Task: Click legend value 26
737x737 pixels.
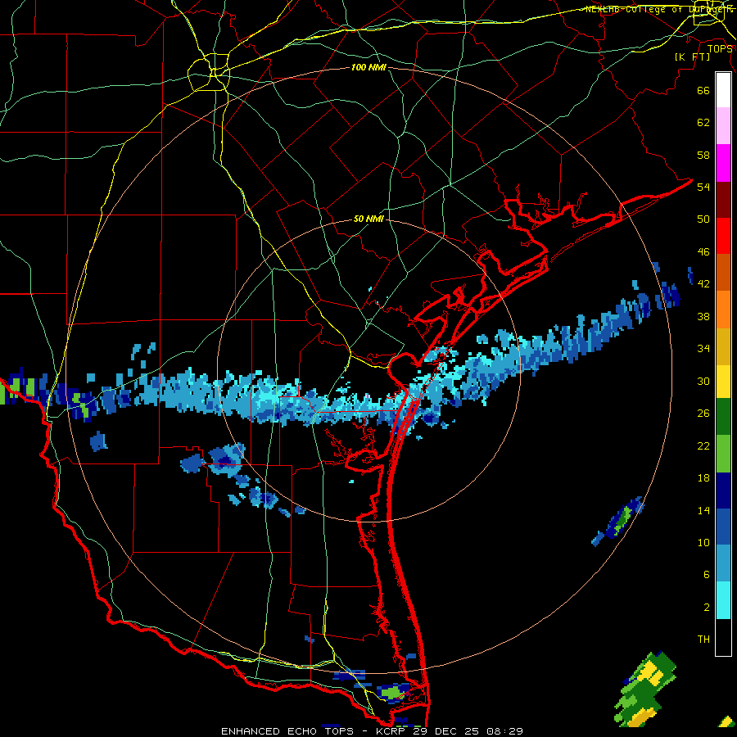Action: tap(703, 414)
